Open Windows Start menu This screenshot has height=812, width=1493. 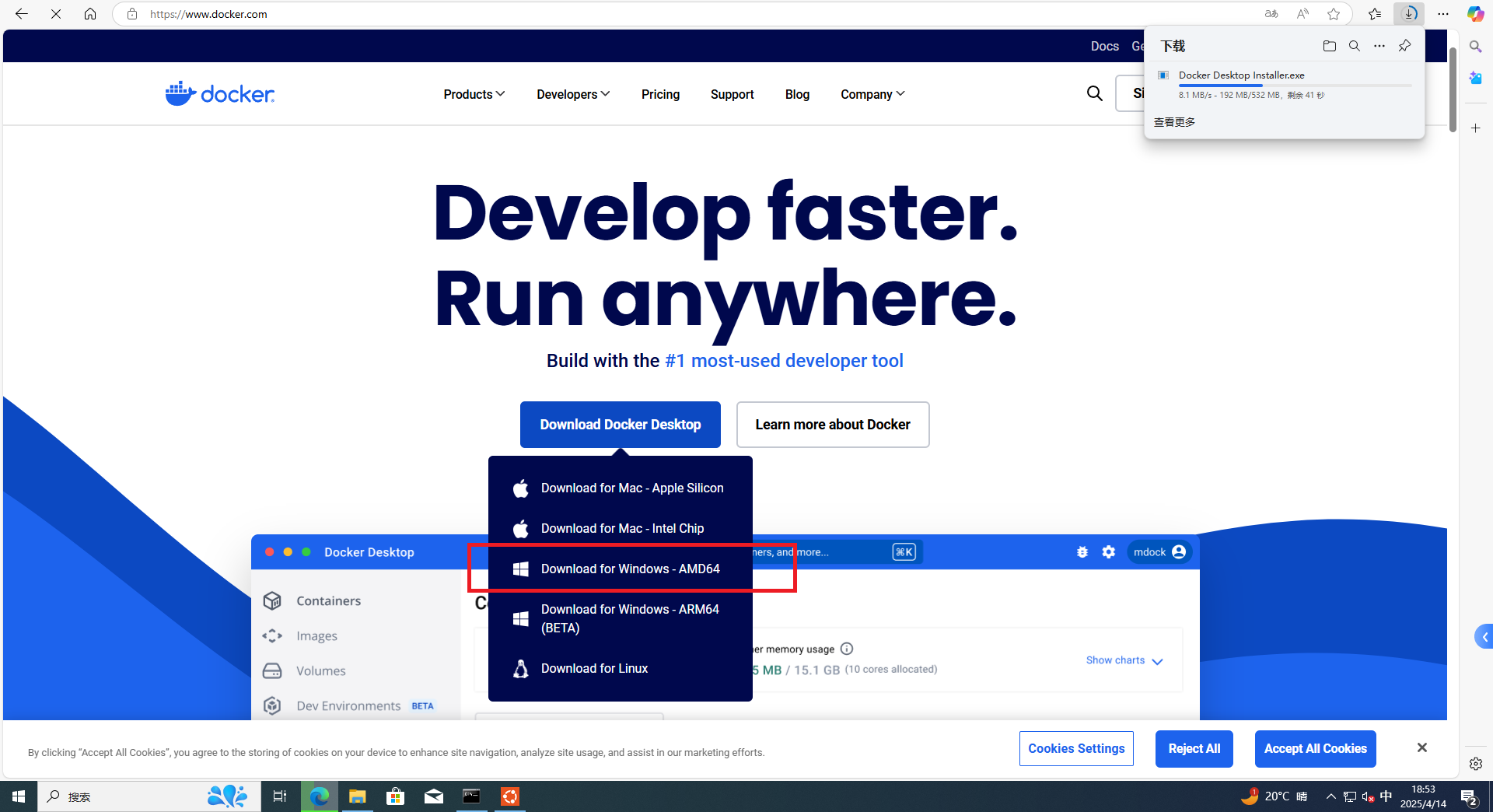(19, 796)
